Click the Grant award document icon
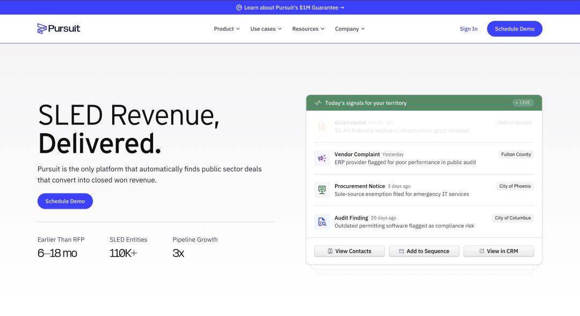The height and width of the screenshot is (316, 580). tap(322, 127)
